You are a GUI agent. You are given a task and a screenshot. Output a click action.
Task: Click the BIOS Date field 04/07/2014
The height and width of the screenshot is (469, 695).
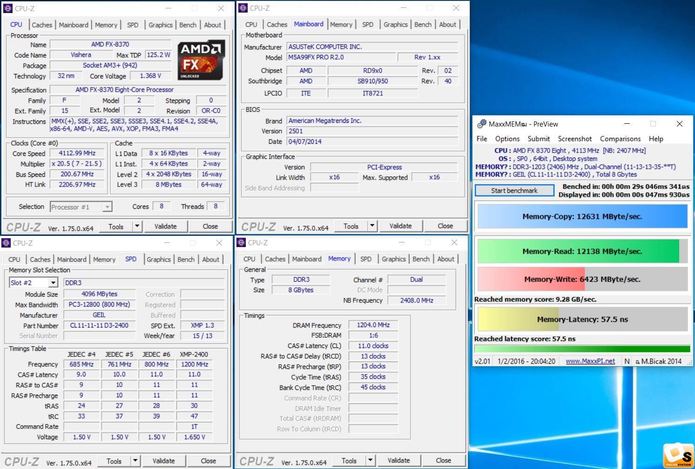pyautogui.click(x=372, y=141)
